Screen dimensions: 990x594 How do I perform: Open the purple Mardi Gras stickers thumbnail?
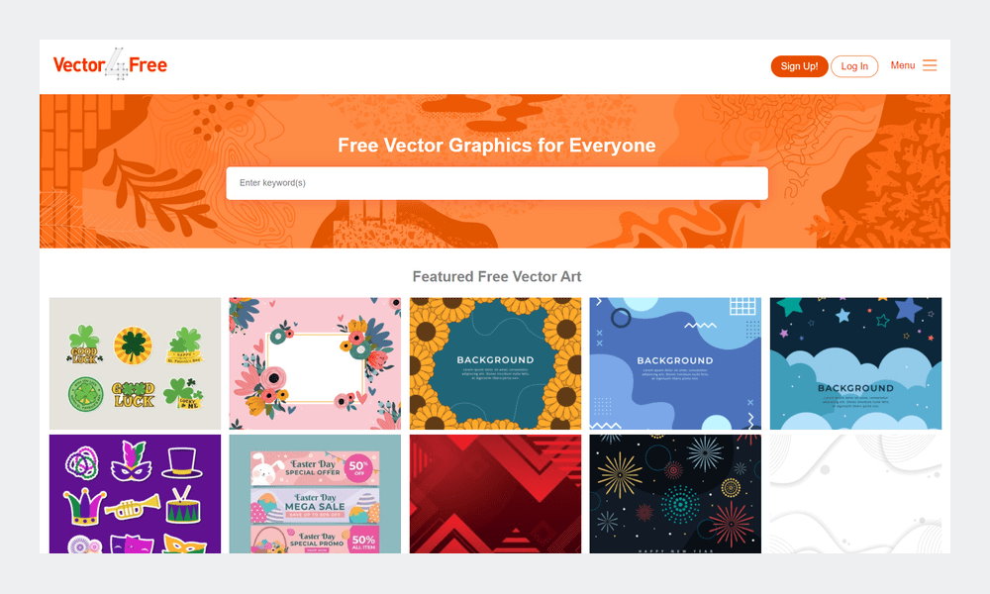point(135,494)
